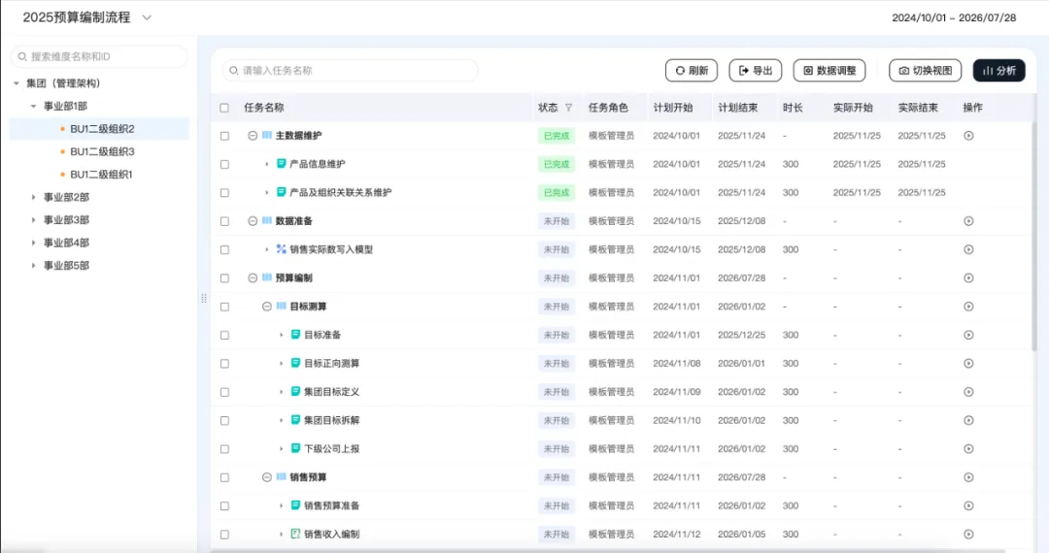Click the status column filter icon
This screenshot has width=1049, height=553.
coord(568,108)
